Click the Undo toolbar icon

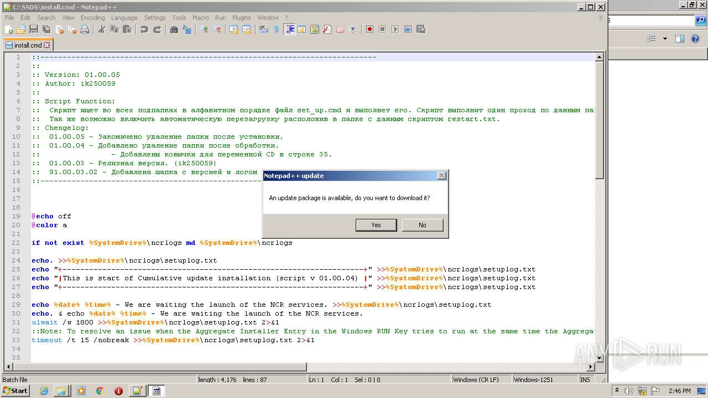pyautogui.click(x=144, y=29)
